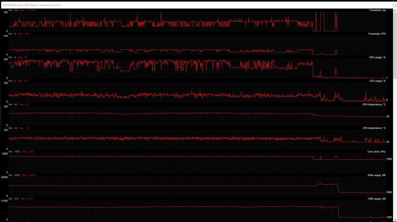Click the 'RAM usage, MB' graph label
This screenshot has height=222, width=397.
(x=376, y=175)
